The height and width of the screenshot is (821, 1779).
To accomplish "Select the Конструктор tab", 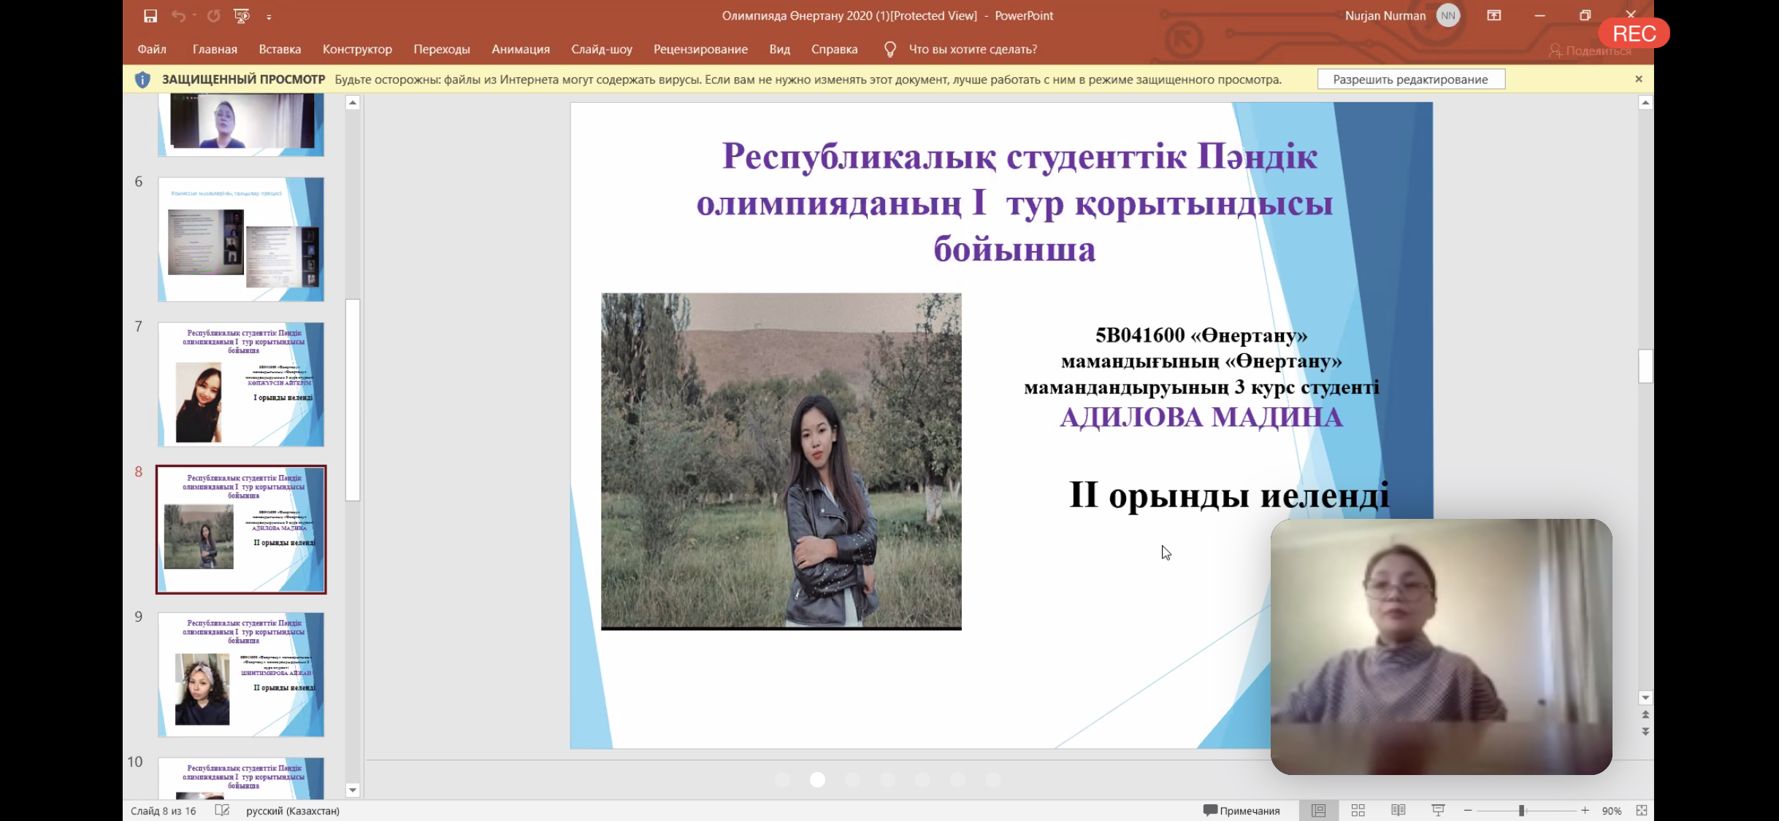I will 357,49.
